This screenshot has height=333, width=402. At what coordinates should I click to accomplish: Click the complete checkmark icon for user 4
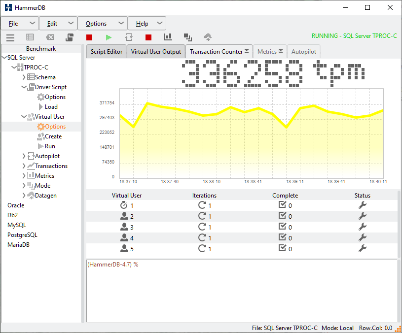pos(282,237)
